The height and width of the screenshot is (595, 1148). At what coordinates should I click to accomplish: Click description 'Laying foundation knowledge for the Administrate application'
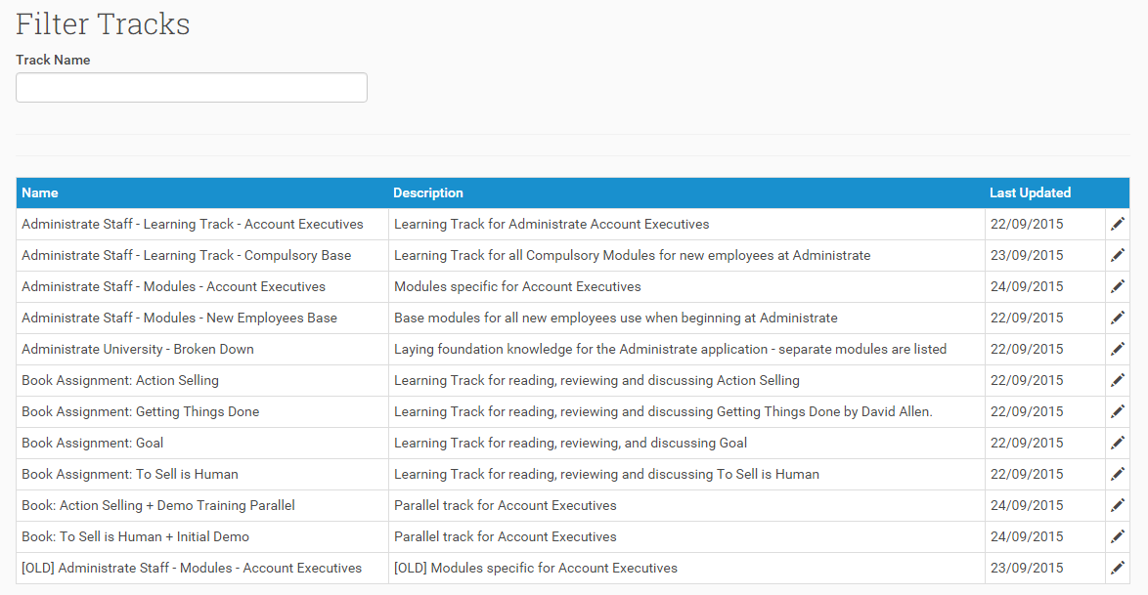click(x=670, y=349)
